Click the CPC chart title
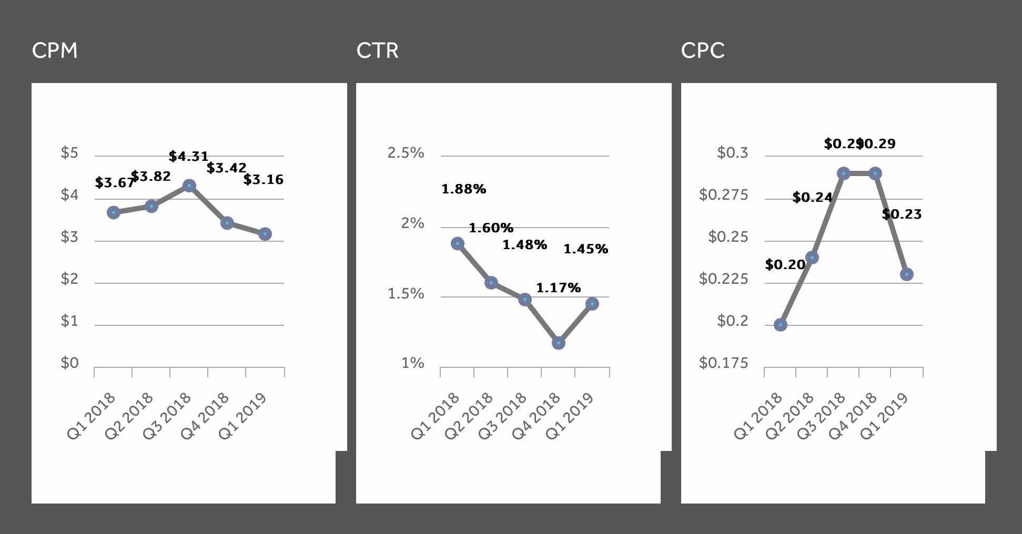Screen dimensions: 1022x534 point(703,51)
